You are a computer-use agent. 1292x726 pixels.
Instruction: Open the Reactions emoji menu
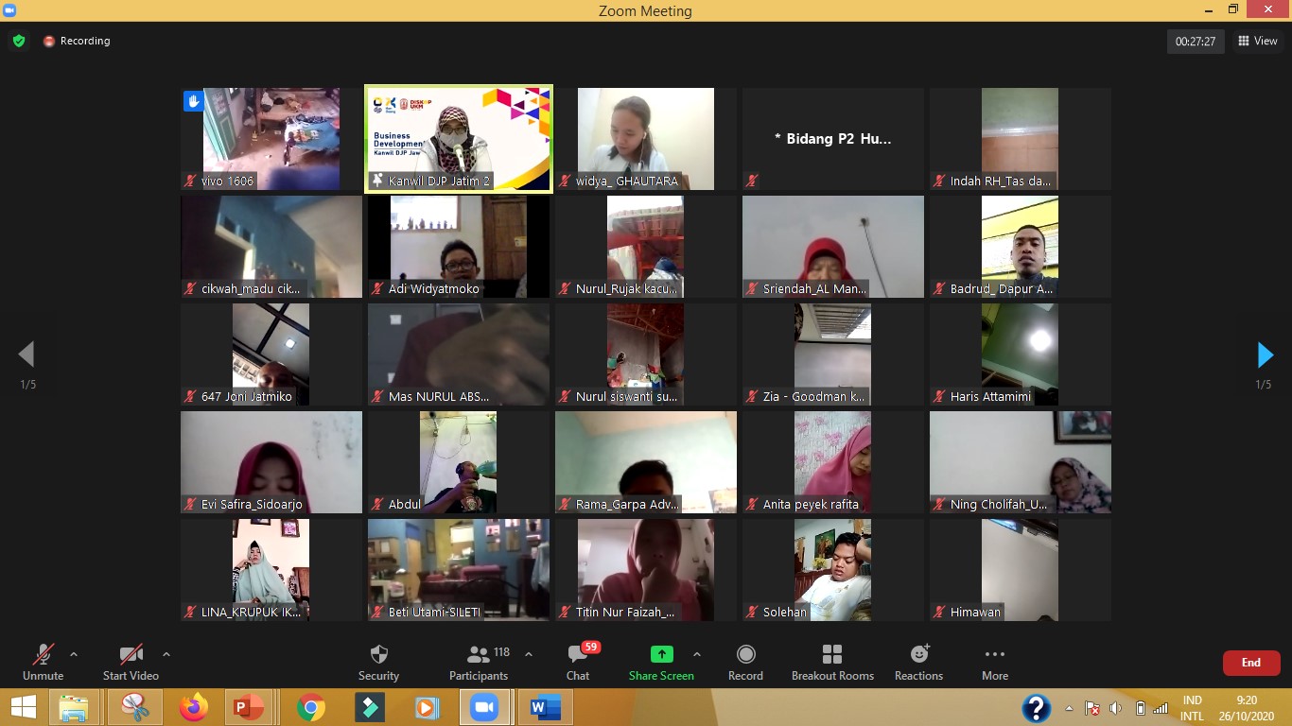click(x=918, y=655)
